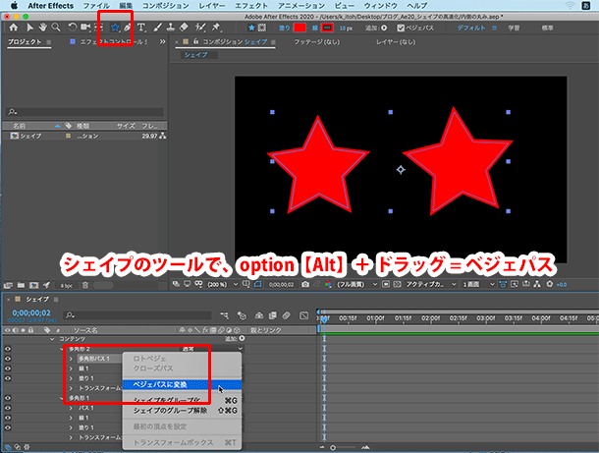The width and height of the screenshot is (599, 453).
Task: Open the 200% magnification dropdown
Action: coord(223,284)
